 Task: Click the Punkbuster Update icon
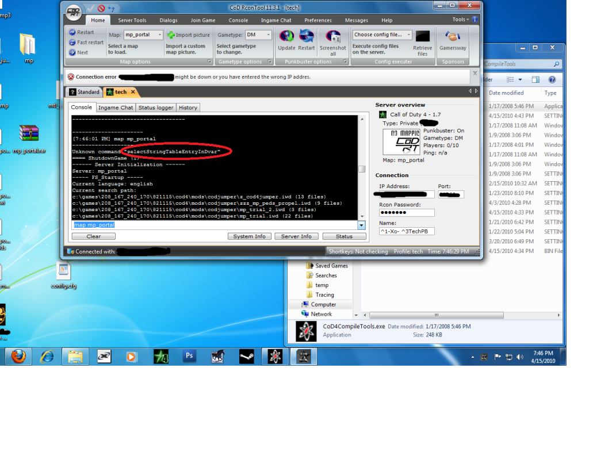click(x=286, y=36)
